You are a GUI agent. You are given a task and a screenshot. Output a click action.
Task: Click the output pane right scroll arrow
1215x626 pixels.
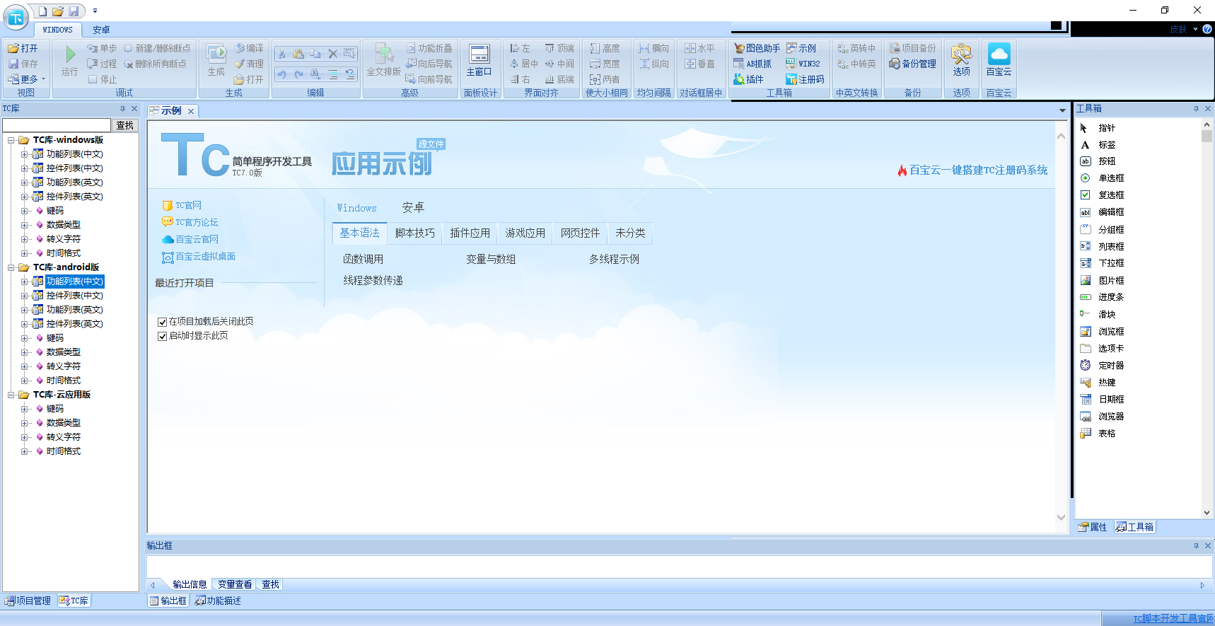tap(1202, 585)
